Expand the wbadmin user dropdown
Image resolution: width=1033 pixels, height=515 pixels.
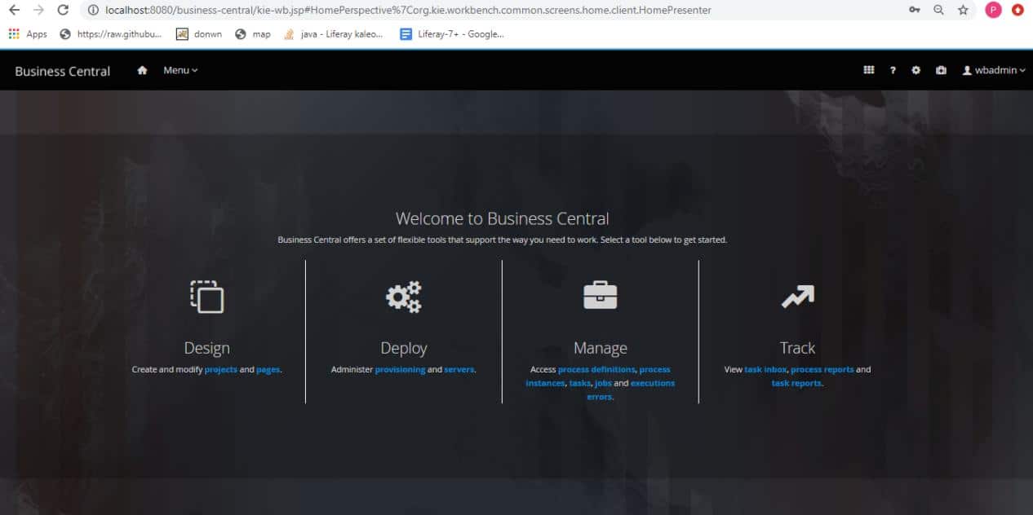(x=994, y=70)
